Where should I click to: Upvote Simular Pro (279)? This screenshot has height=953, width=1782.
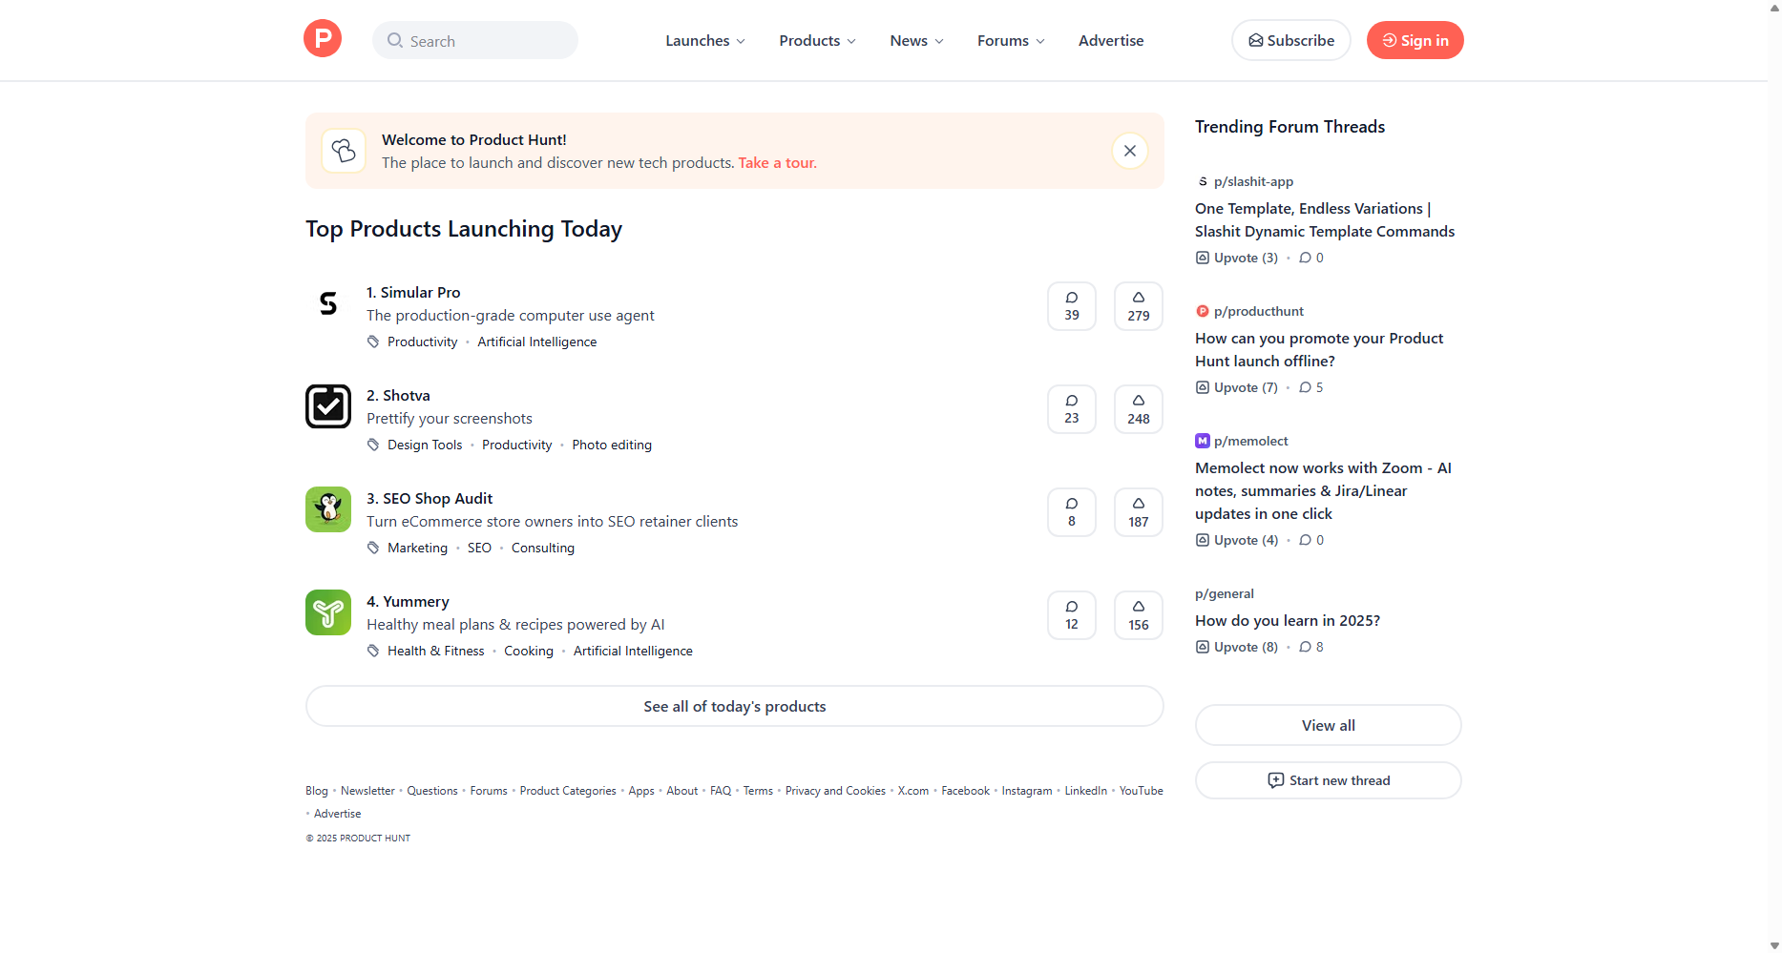1139,306
